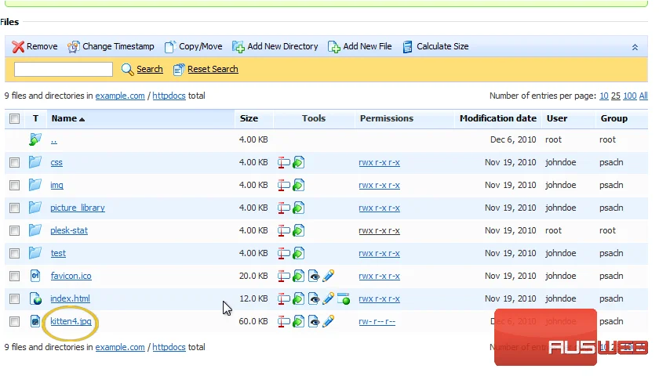Click the Search link
The image size is (659, 376).
pos(150,69)
